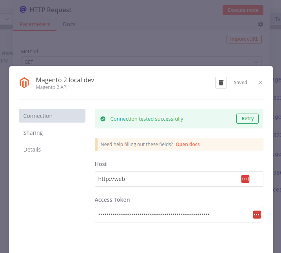The height and width of the screenshot is (253, 281).
Task: Click password manager icon in Access Token field
Action: click(257, 215)
